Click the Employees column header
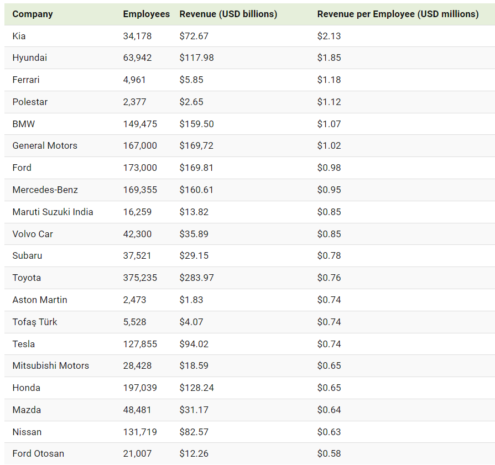The image size is (495, 465). tap(146, 14)
